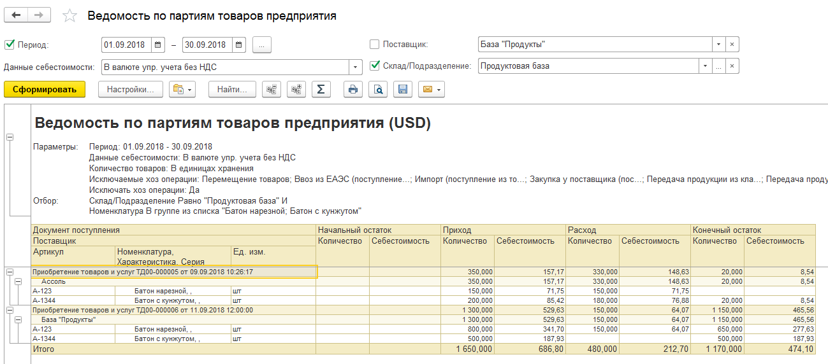828x364 pixels.
Task: Select row Приобретение товаров и услуг ТД00-000005
Action: pyautogui.click(x=174, y=272)
